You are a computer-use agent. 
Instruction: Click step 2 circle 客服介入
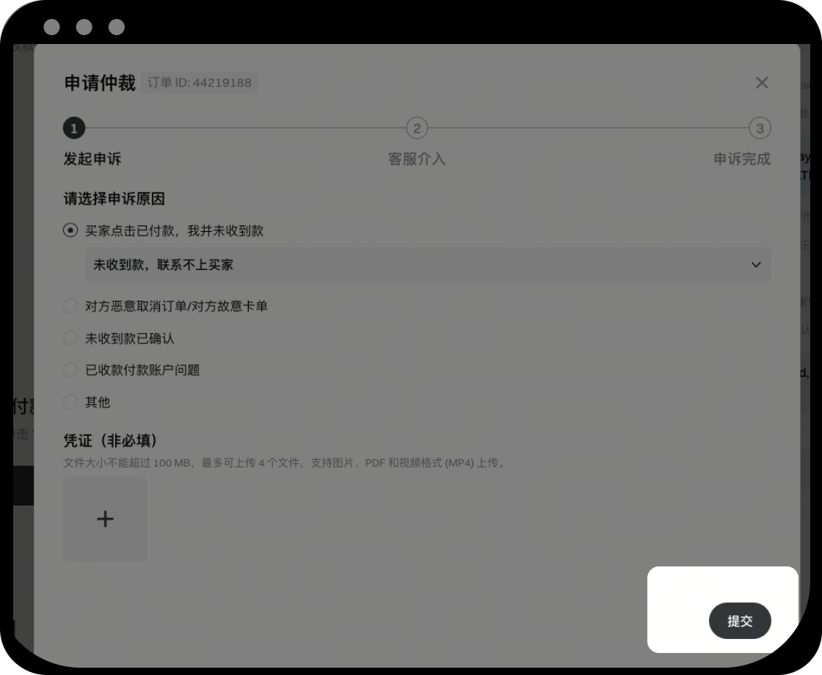417,128
